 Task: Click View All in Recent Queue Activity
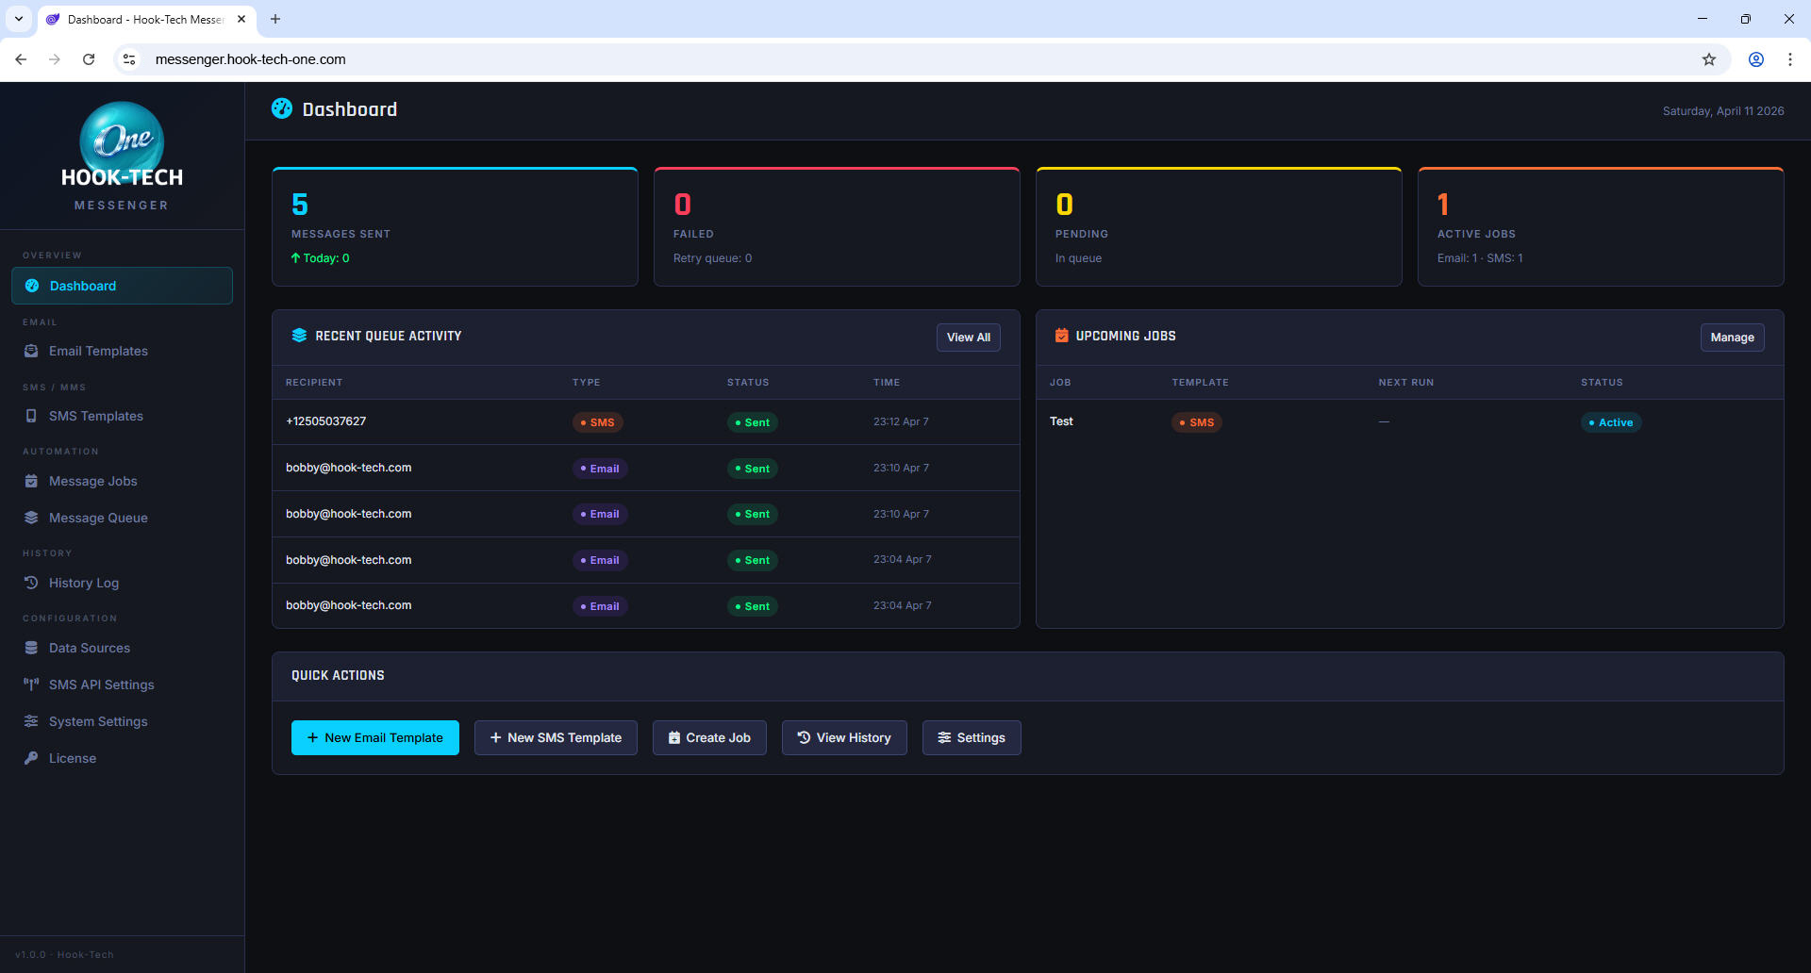pyautogui.click(x=968, y=337)
